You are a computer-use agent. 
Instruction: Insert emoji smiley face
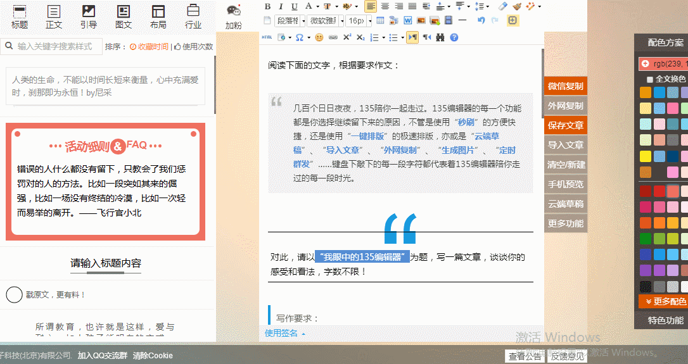coord(319,37)
